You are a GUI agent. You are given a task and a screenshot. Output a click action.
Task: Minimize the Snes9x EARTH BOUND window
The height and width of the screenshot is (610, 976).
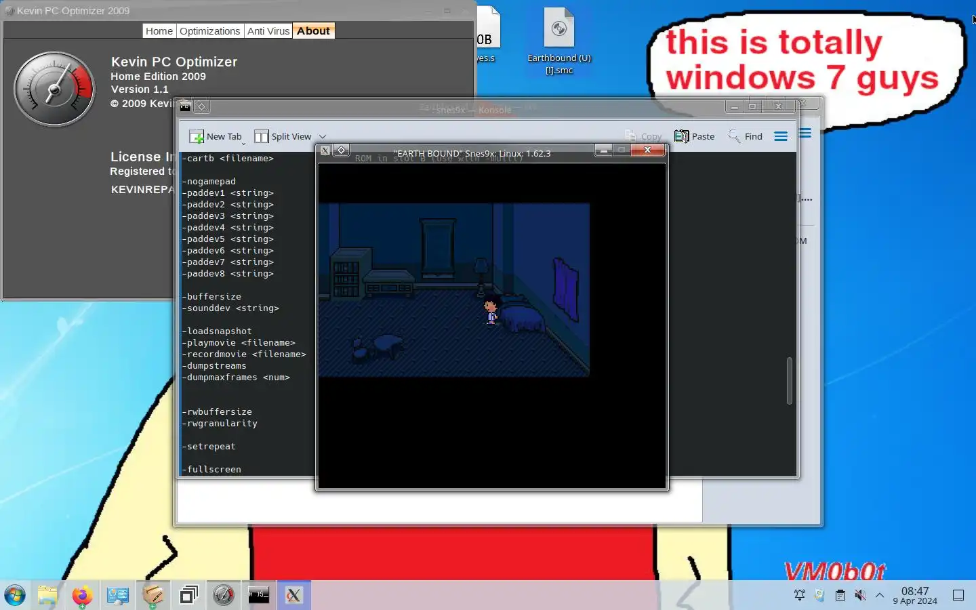pyautogui.click(x=603, y=150)
